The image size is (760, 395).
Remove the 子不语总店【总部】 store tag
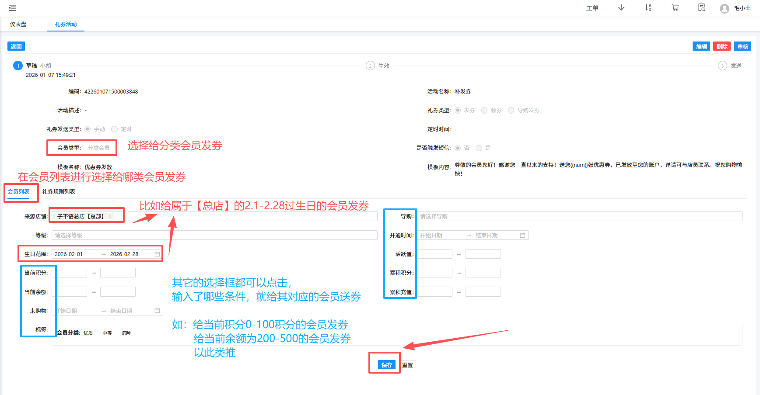coord(110,216)
